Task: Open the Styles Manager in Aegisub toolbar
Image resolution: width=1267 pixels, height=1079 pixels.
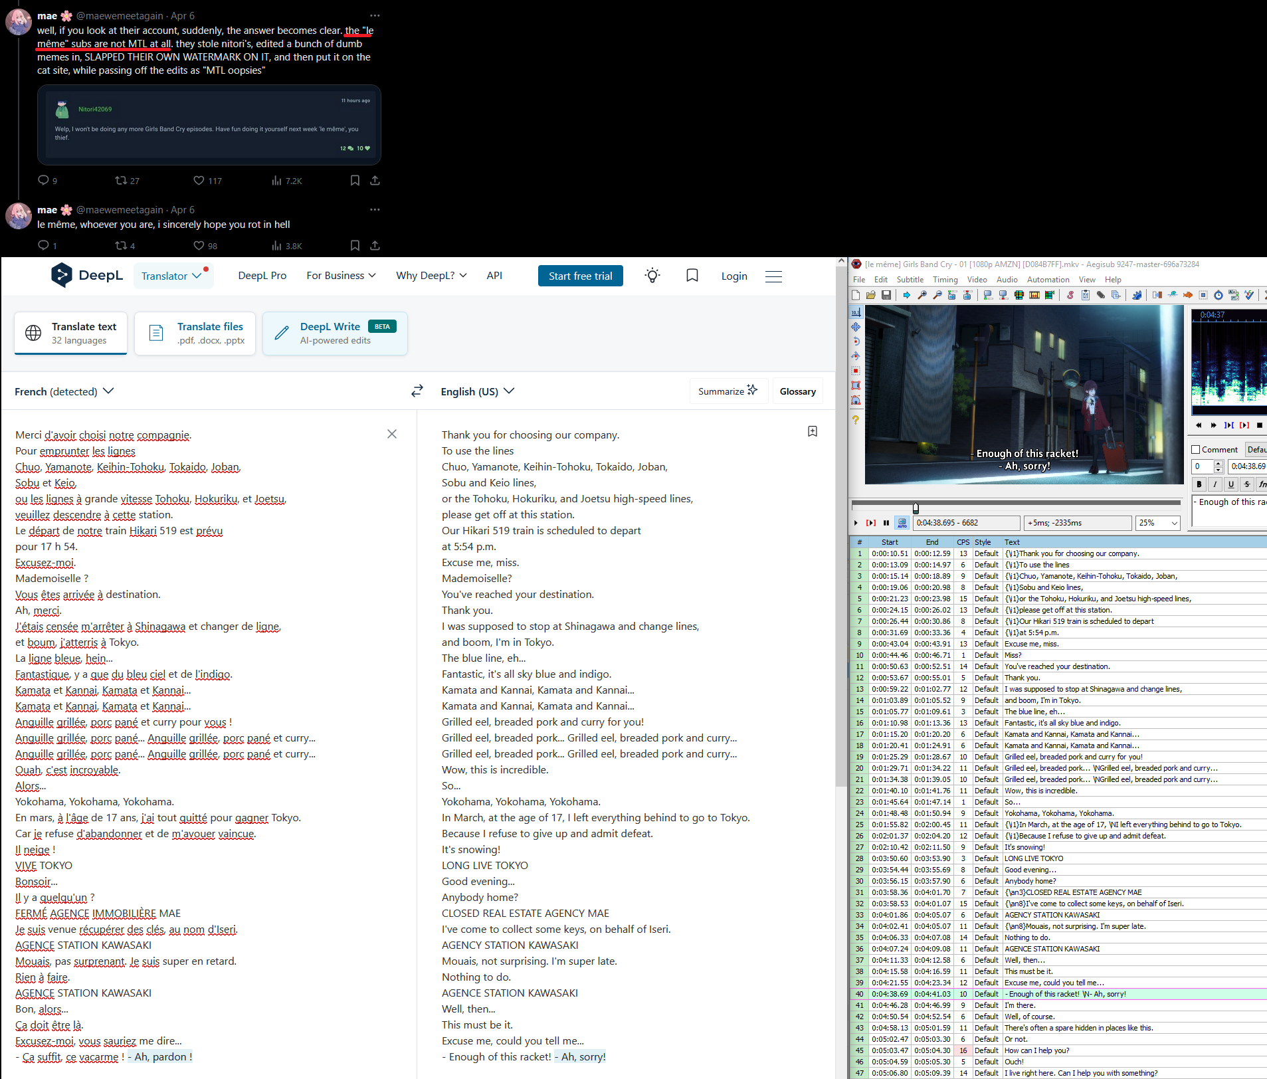Action: coord(1070,295)
